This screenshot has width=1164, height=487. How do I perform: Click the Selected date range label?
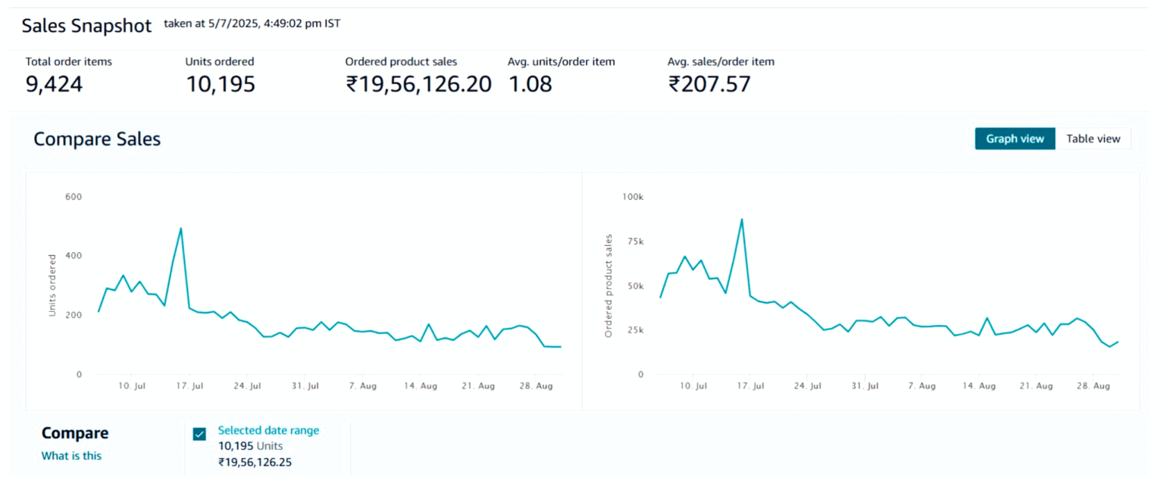[268, 430]
